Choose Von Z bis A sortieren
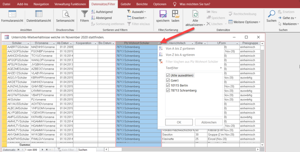This screenshot has height=152, width=300. (x=180, y=55)
